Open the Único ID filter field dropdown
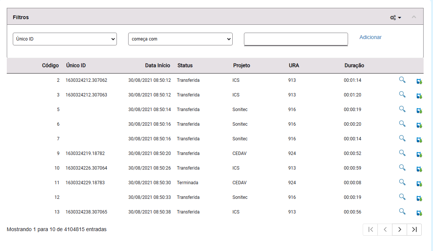This screenshot has height=251, width=433. [x=65, y=39]
